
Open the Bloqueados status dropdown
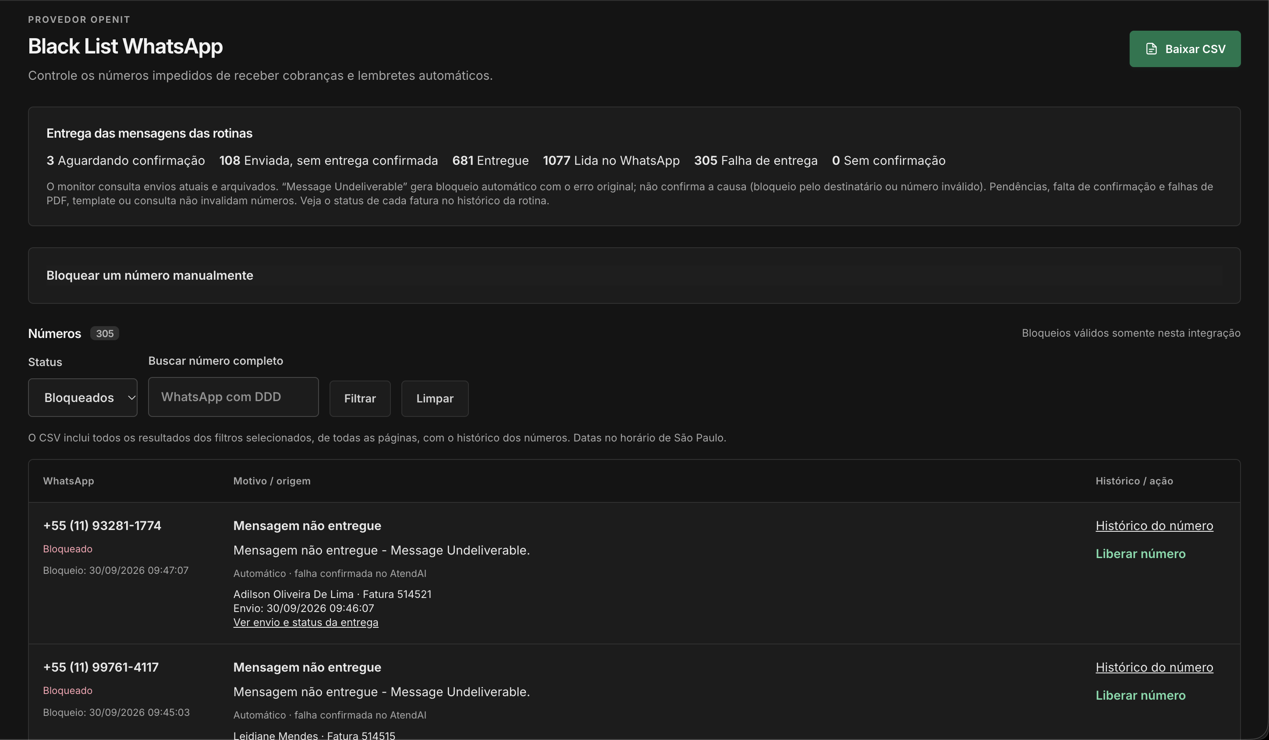(82, 398)
